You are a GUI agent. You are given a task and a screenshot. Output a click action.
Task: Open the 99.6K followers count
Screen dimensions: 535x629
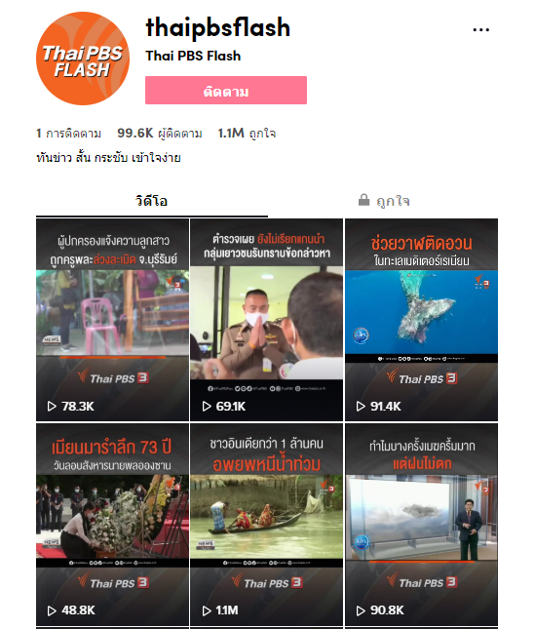pyautogui.click(x=159, y=133)
